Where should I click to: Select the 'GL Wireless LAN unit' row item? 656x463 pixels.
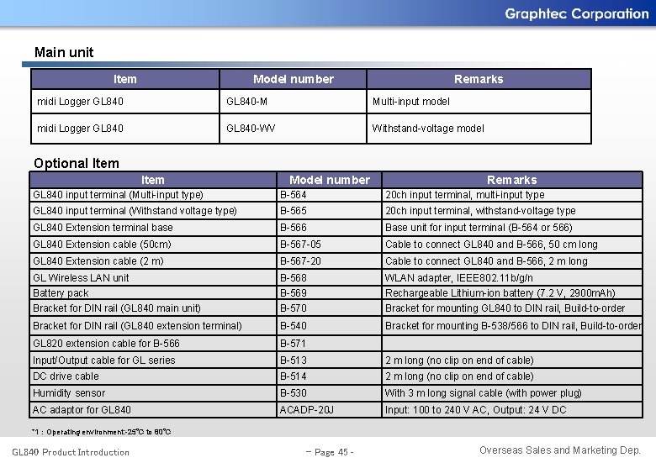81,278
